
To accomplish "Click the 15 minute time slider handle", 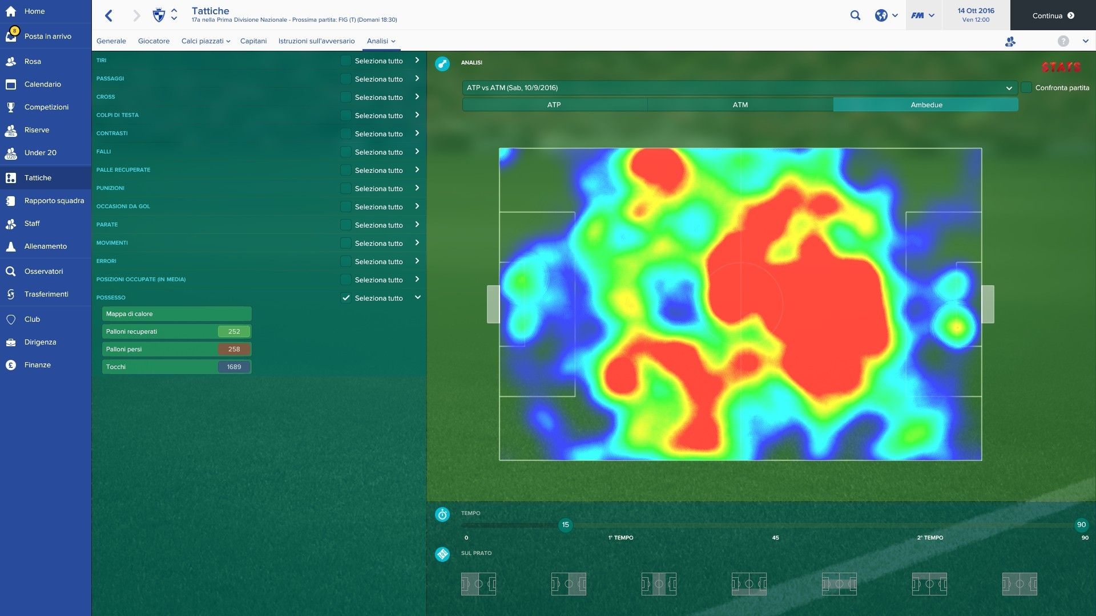I will (565, 525).
